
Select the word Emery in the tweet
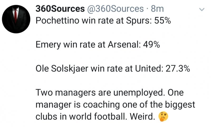(48, 45)
